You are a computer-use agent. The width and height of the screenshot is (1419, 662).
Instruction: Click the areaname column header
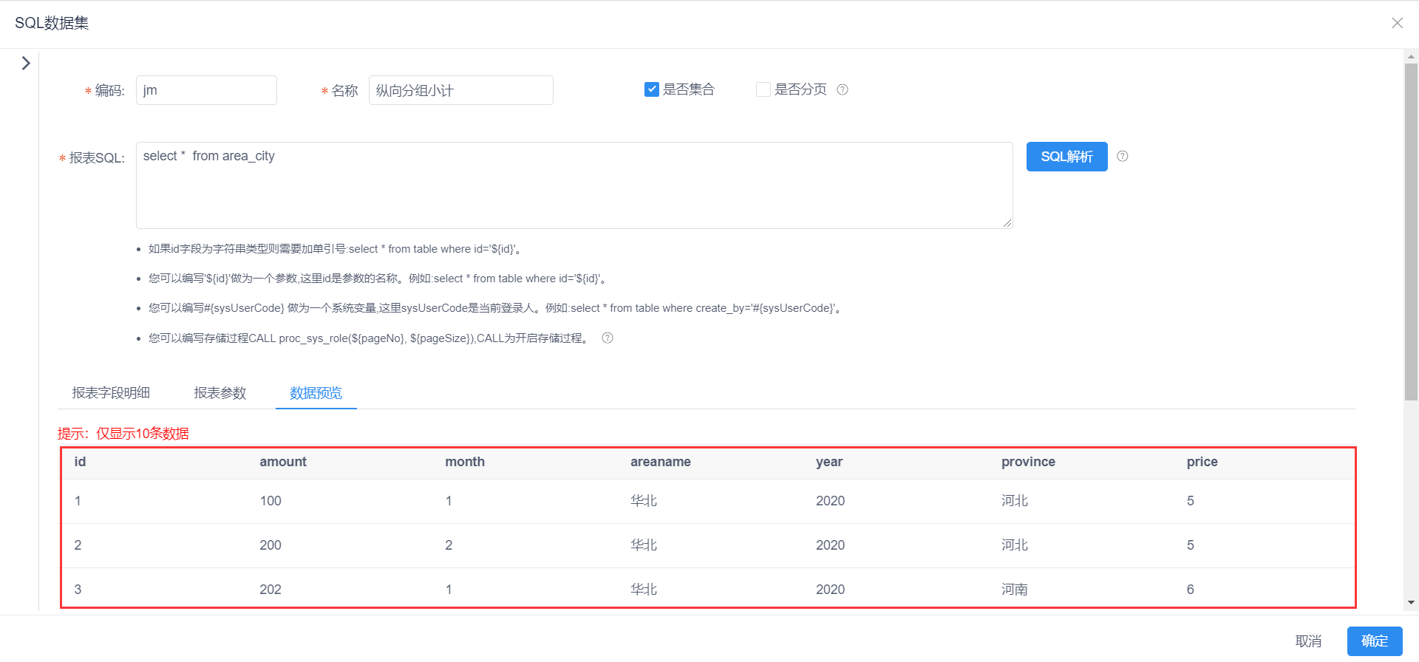pyautogui.click(x=661, y=462)
